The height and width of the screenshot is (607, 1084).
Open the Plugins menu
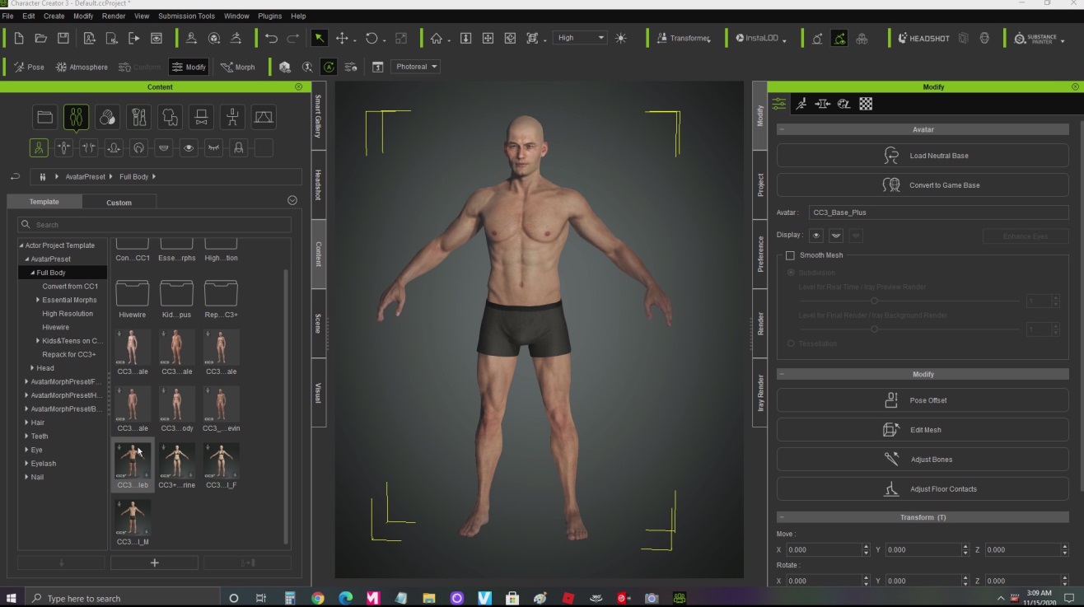coord(270,16)
